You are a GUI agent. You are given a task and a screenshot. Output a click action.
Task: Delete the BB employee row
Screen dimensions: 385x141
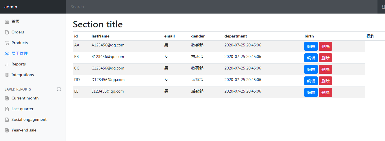point(325,58)
